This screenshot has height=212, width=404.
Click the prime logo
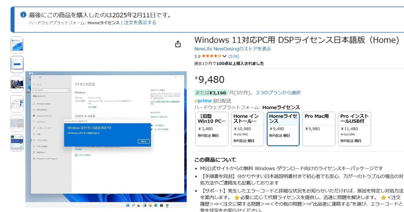click(203, 101)
